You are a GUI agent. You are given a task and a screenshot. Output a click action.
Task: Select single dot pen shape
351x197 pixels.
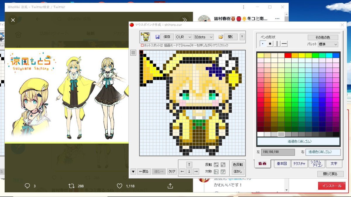pos(263,44)
